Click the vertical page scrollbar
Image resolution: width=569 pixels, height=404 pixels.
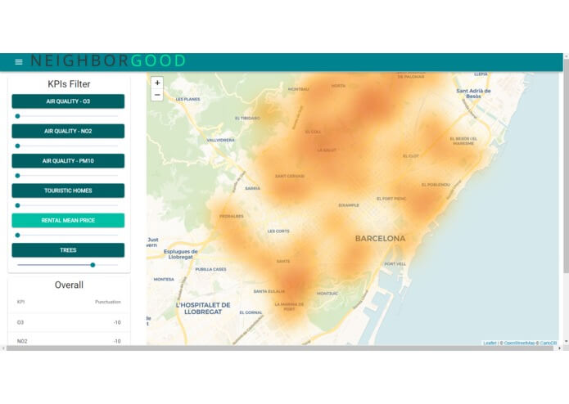566,167
